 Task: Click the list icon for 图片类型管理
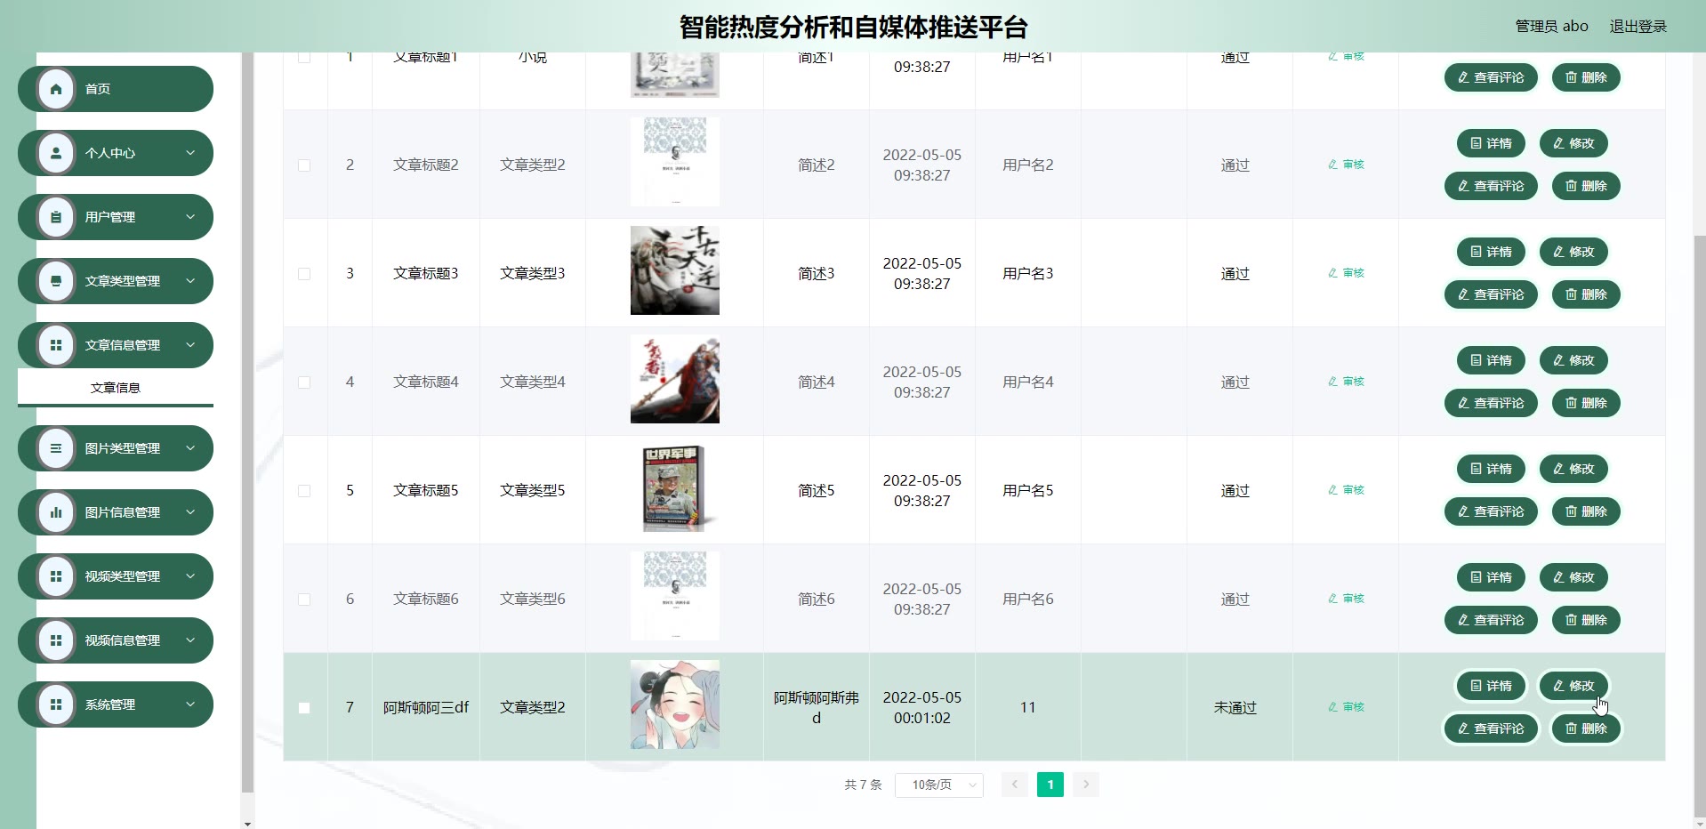coord(56,448)
